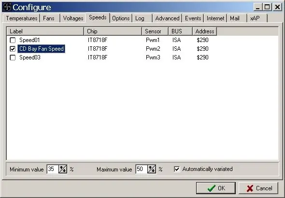
Task: Click the IT8718F chip cell for Speed03
Action: [x=98, y=57]
